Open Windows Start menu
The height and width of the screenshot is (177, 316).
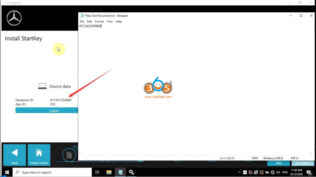7,172
